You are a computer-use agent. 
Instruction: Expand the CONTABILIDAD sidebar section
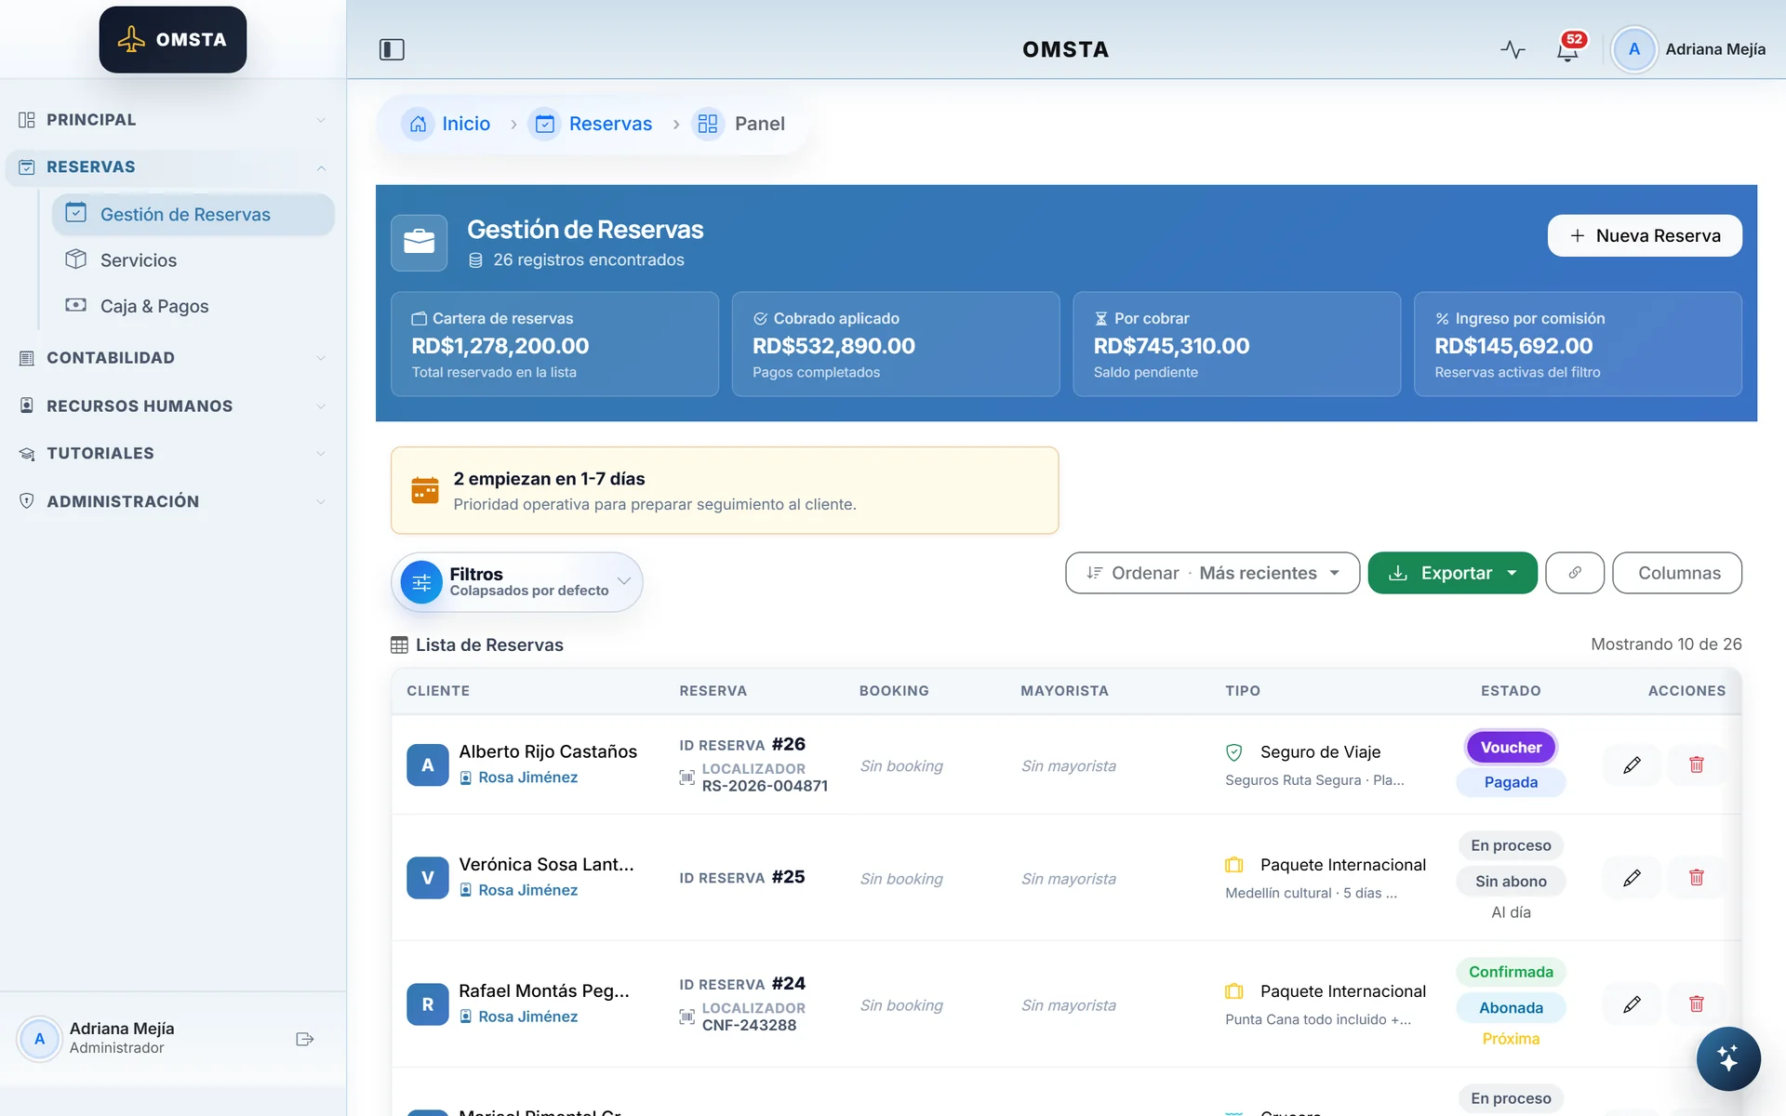pyautogui.click(x=173, y=358)
